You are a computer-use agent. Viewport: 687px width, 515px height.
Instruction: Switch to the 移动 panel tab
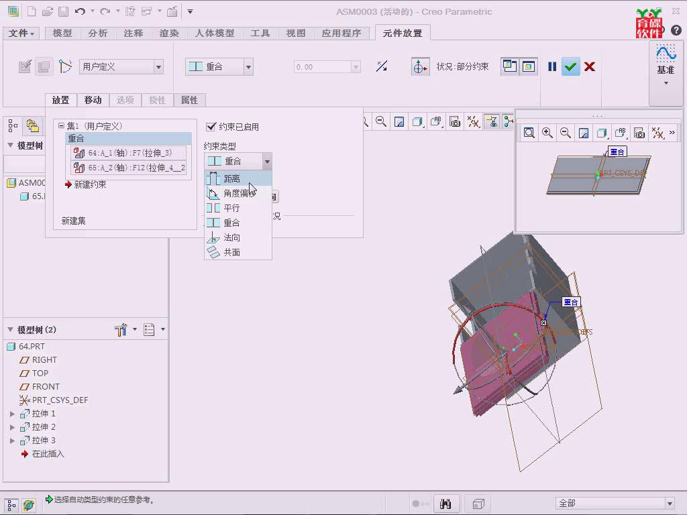[x=93, y=101]
